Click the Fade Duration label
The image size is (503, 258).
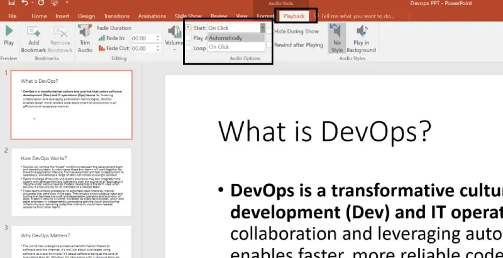[114, 28]
